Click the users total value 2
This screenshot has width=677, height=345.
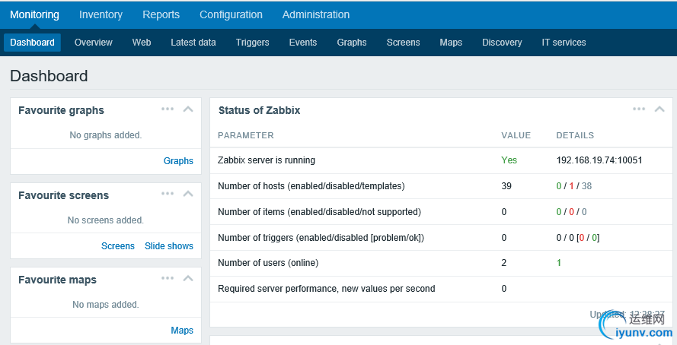coord(504,263)
